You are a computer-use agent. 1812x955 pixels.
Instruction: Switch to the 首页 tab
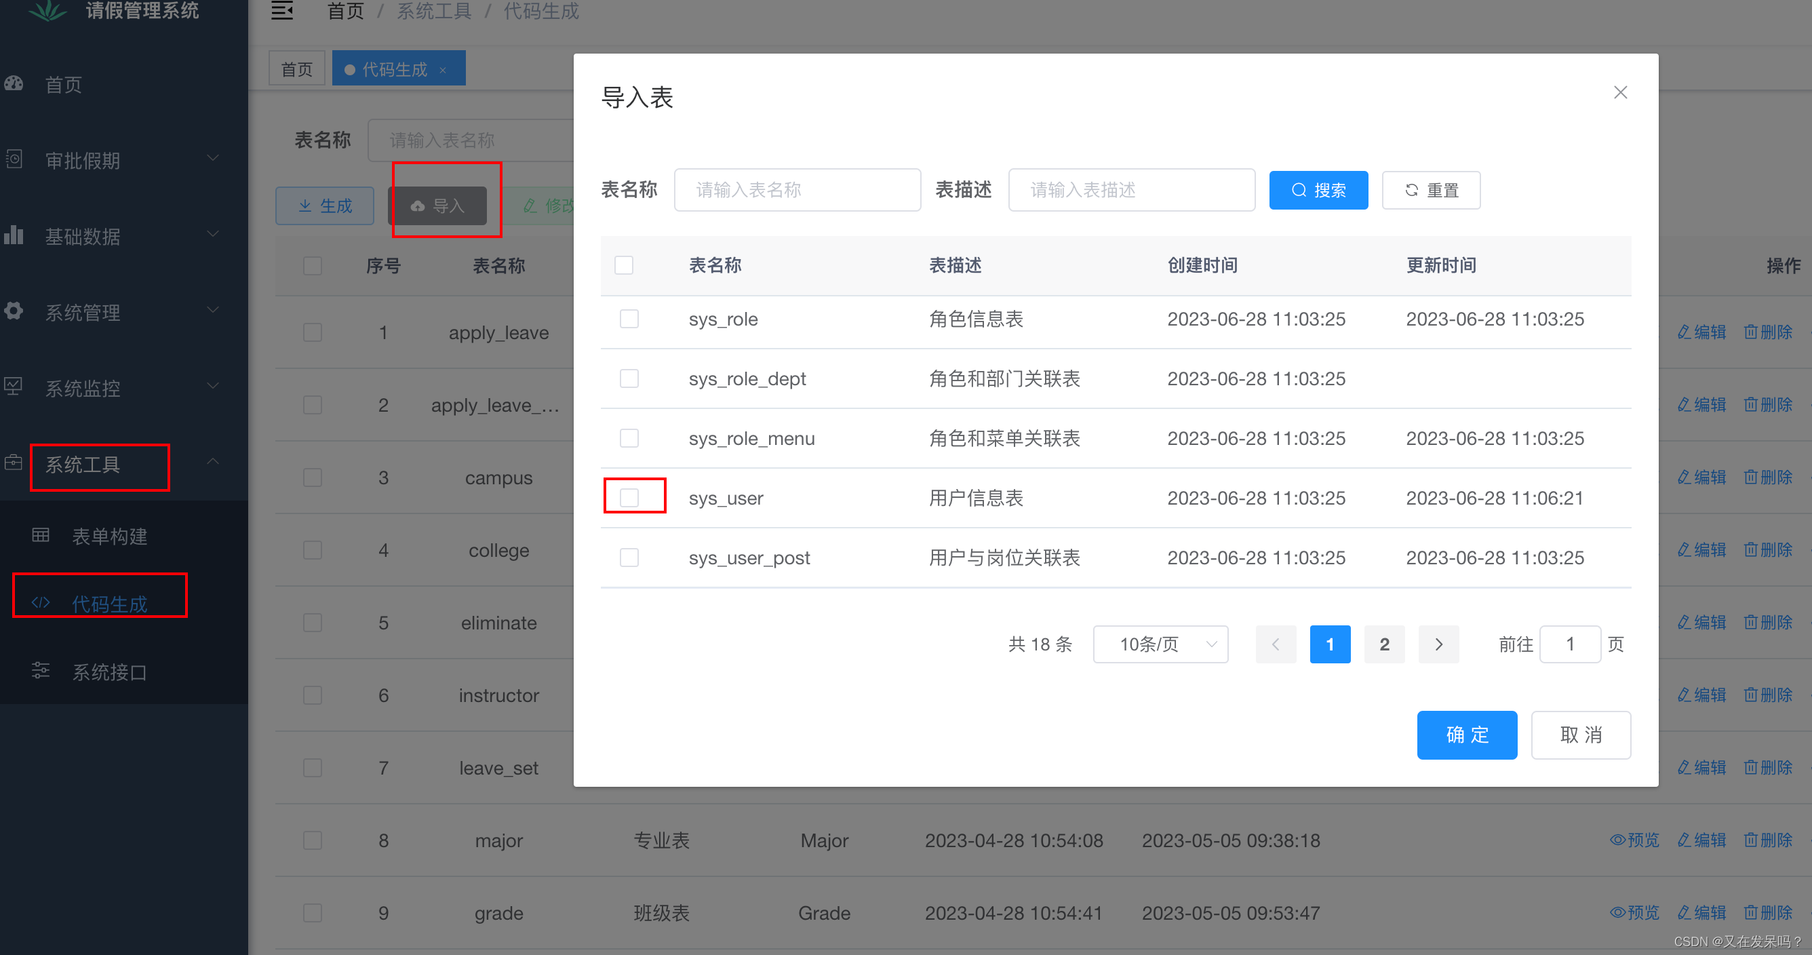point(297,69)
